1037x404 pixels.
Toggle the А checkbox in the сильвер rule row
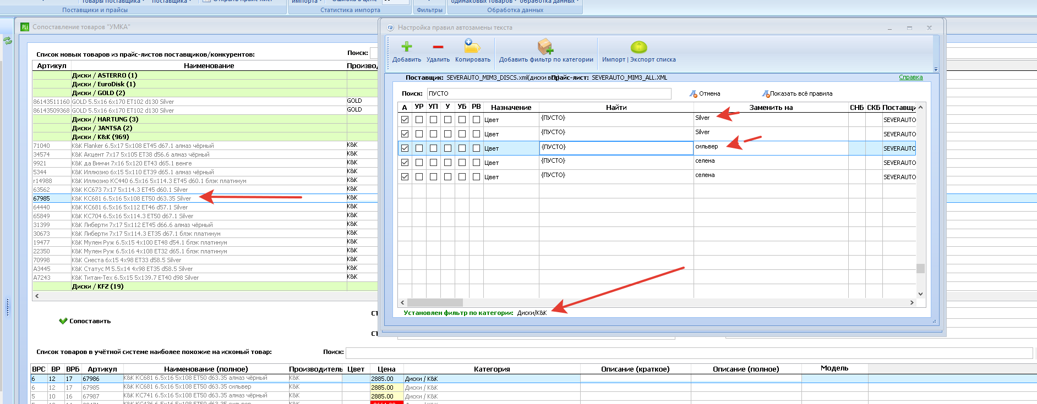(405, 148)
